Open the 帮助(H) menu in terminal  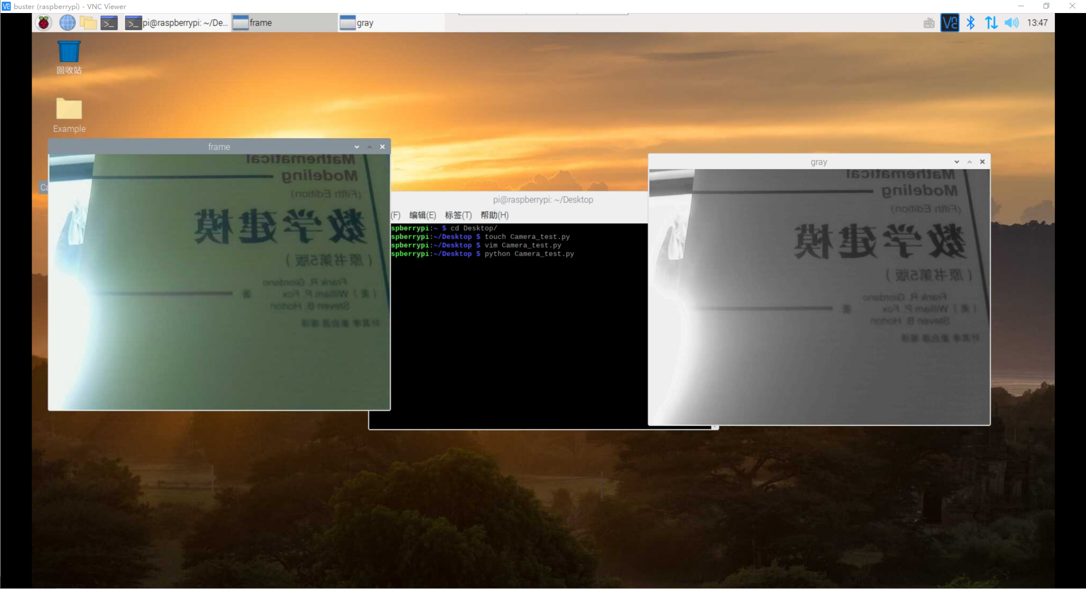tap(494, 215)
